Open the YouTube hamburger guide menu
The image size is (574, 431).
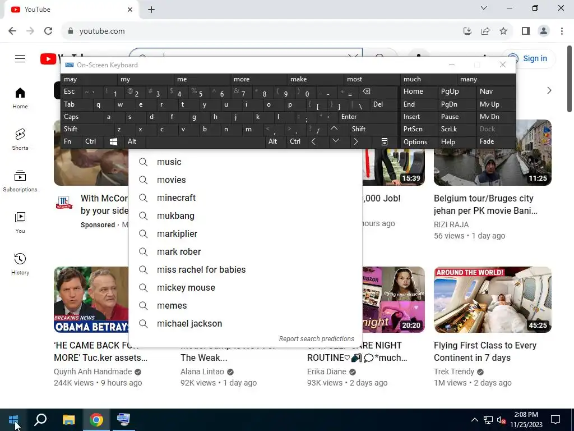[x=20, y=58]
